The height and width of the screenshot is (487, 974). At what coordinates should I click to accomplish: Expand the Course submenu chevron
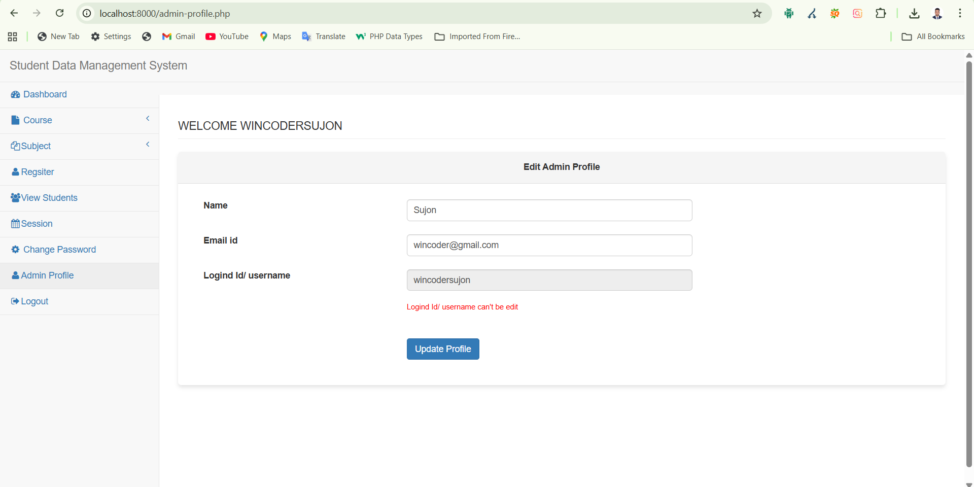pos(148,119)
